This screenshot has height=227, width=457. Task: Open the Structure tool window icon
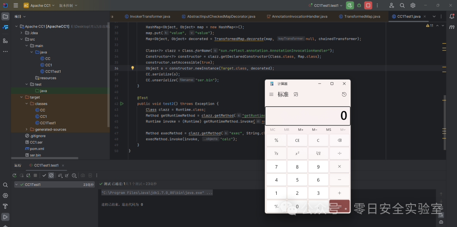click(5, 41)
